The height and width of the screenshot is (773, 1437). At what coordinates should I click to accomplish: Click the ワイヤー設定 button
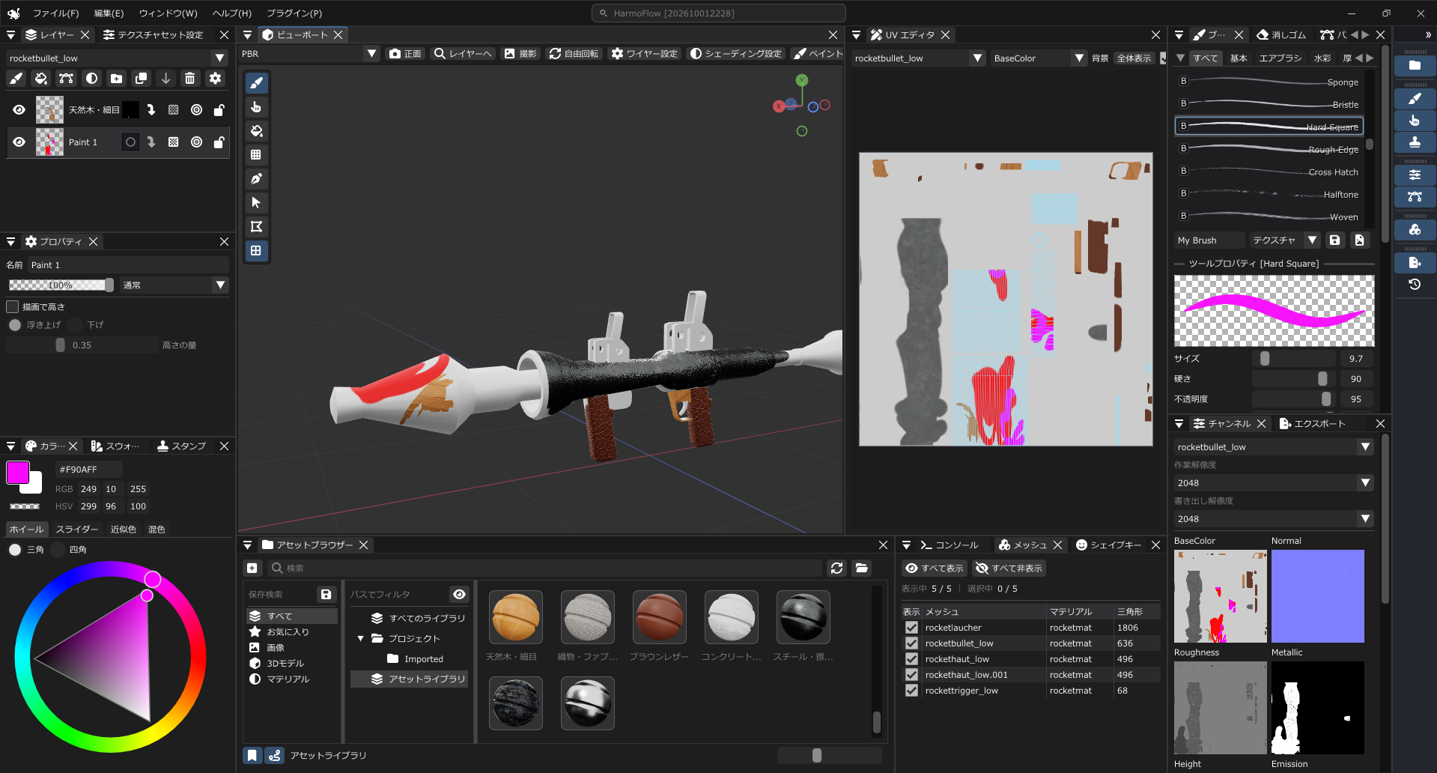pos(644,54)
